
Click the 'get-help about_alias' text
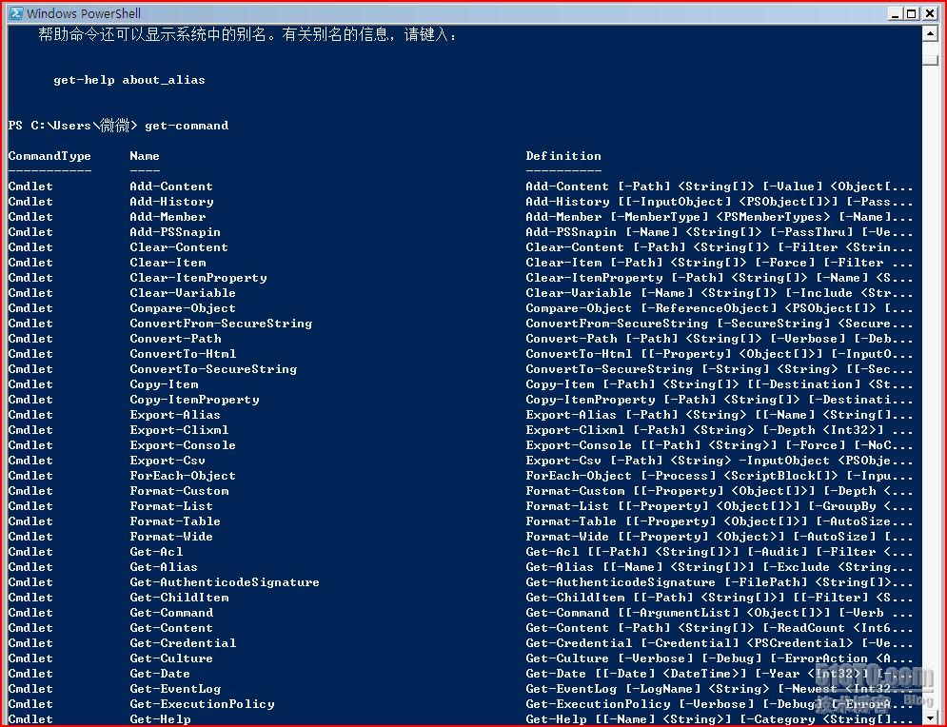pyautogui.click(x=129, y=80)
